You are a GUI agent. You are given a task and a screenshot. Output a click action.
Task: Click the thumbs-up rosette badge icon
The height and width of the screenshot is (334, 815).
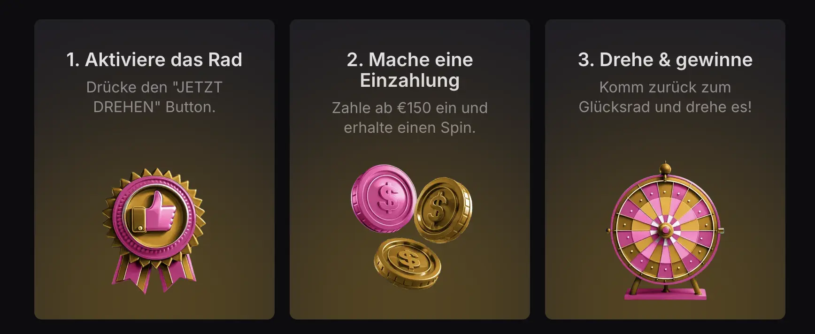(154, 230)
